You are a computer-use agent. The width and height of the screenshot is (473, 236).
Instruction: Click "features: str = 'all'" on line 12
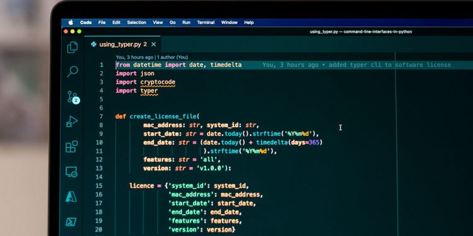coord(182,160)
